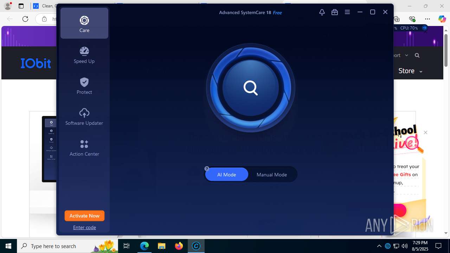Click the CPU monitor arrow button
Viewport: 450px width, 253px height.
pyautogui.click(x=424, y=28)
